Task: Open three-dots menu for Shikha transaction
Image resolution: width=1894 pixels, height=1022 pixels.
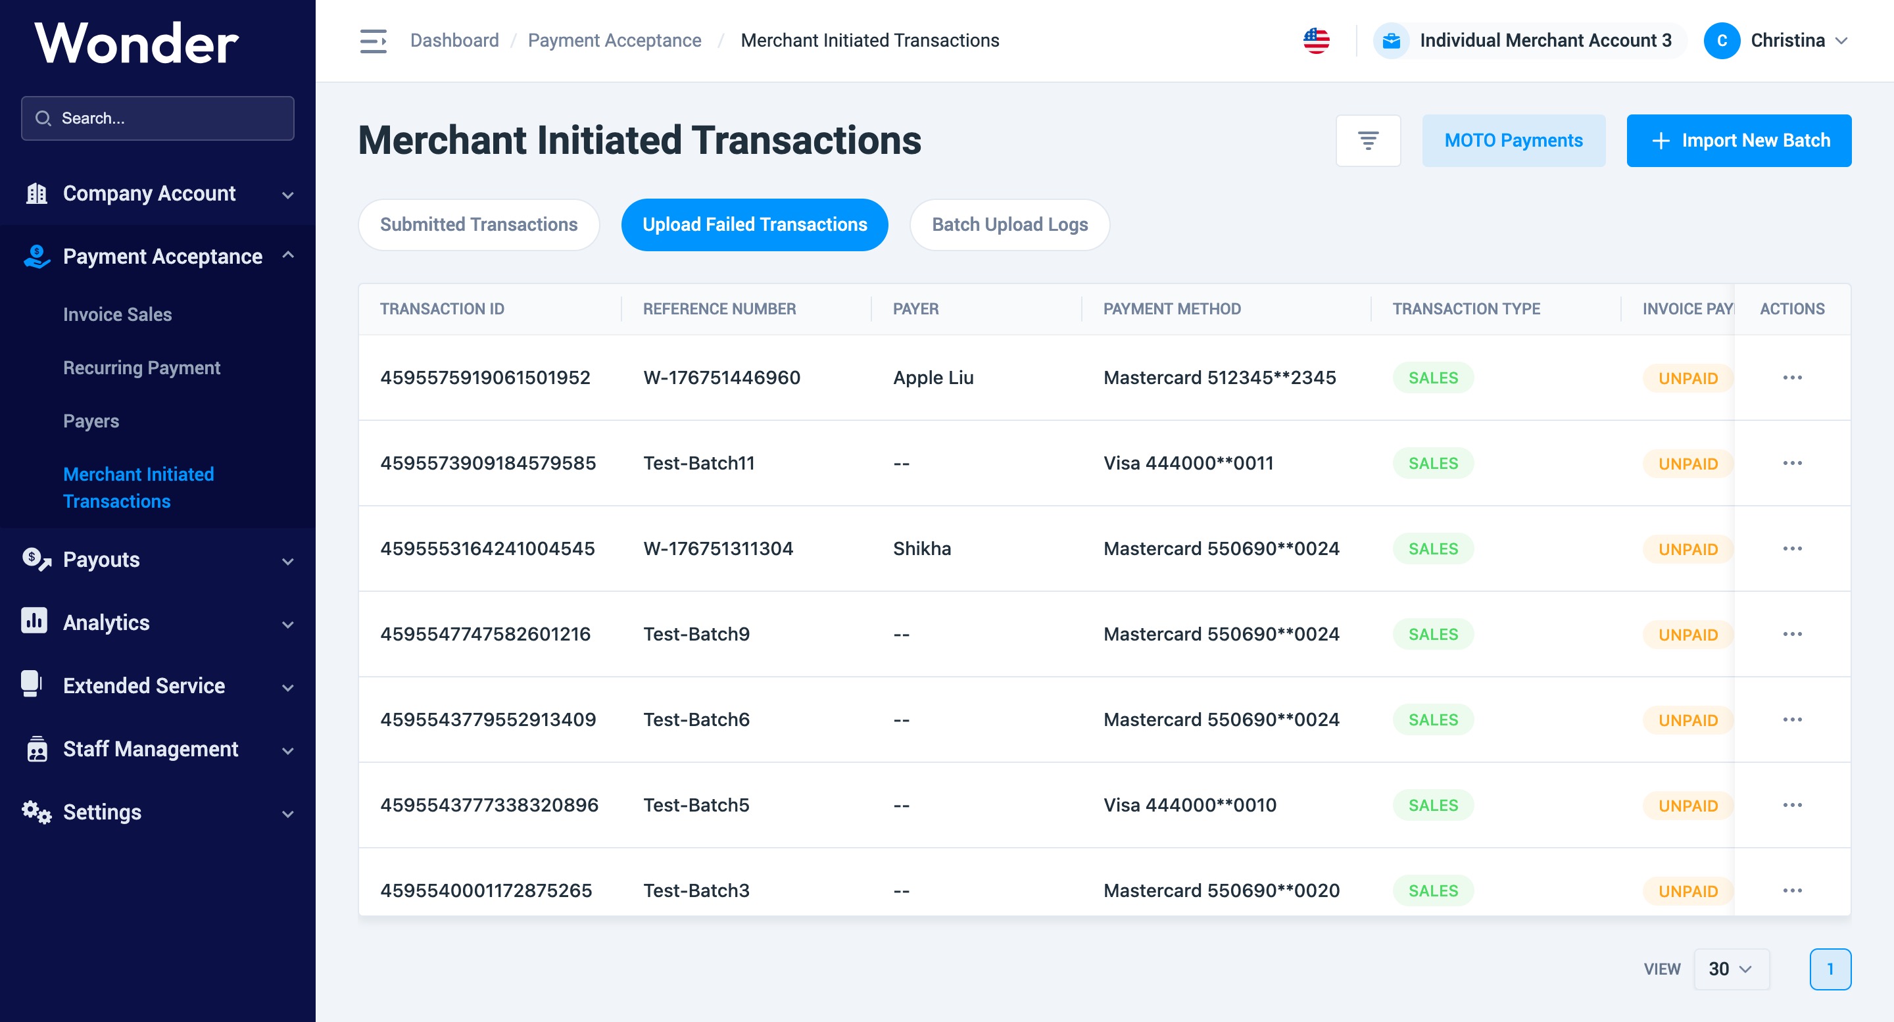Action: click(1792, 548)
